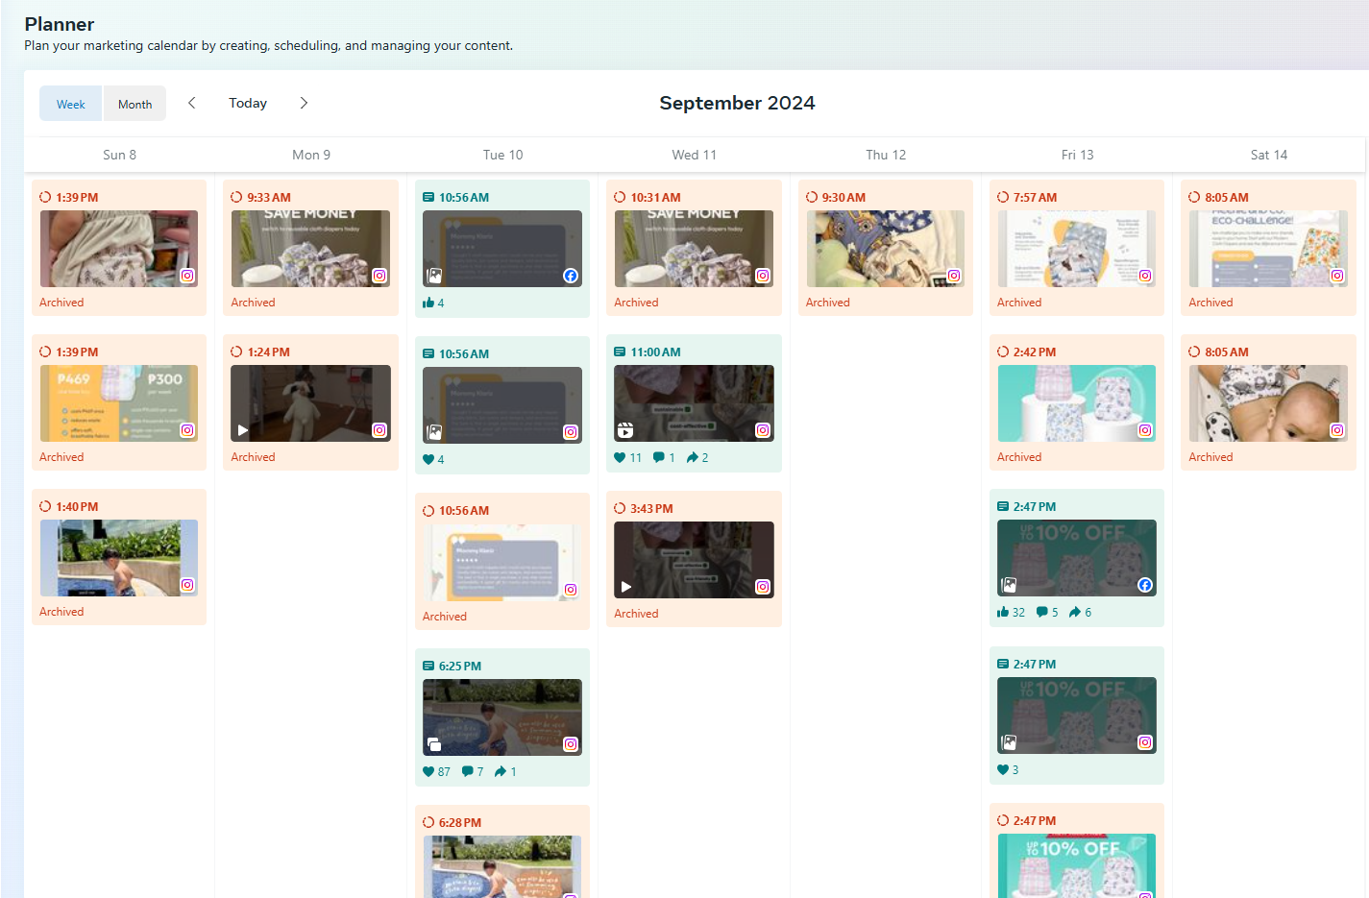Open Thursday 9:30 AM post thumbnail
This screenshot has height=898, width=1369.
(x=885, y=249)
